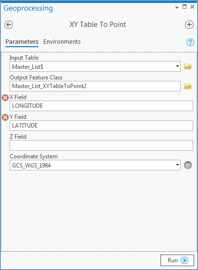The image size is (198, 270).
Task: Expand the Coordinate System dropdown arrow
Action: tap(177, 165)
